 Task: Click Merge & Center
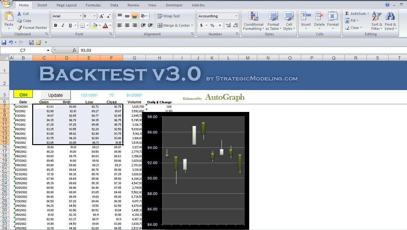[x=175, y=25]
